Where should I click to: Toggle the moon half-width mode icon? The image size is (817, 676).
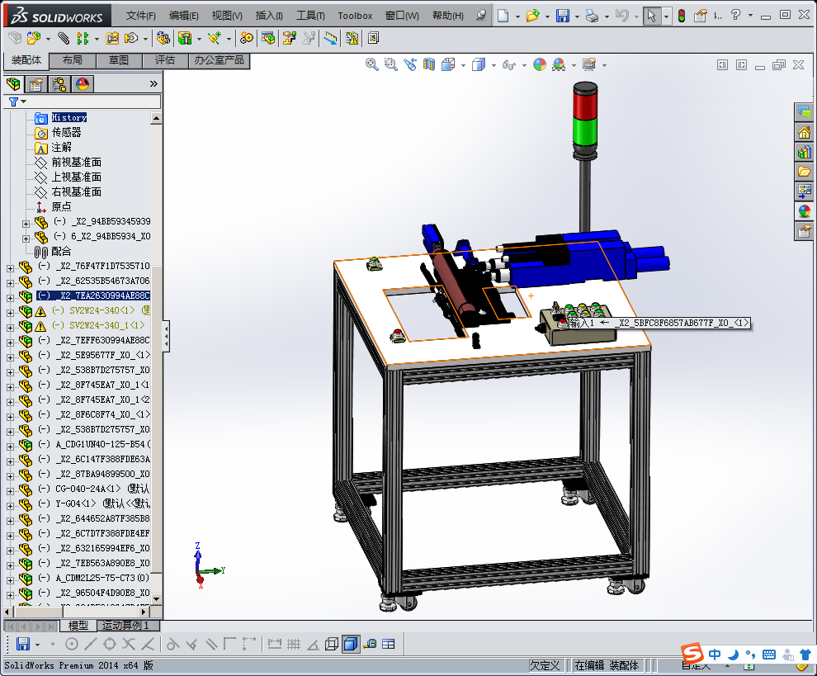click(734, 655)
